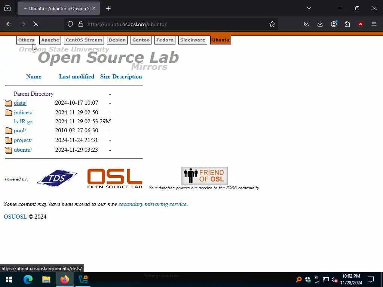Screen dimensions: 383x287
Task: Open the pool/ directory link
Action: pos(20,130)
